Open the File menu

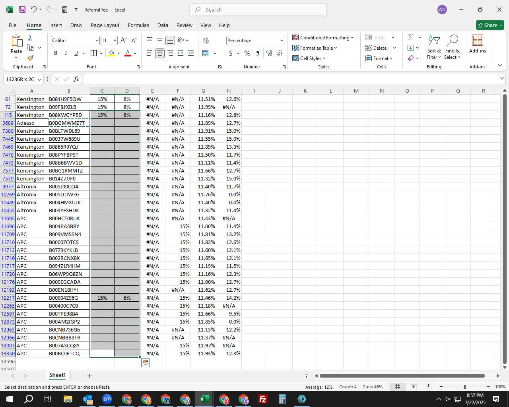12,25
